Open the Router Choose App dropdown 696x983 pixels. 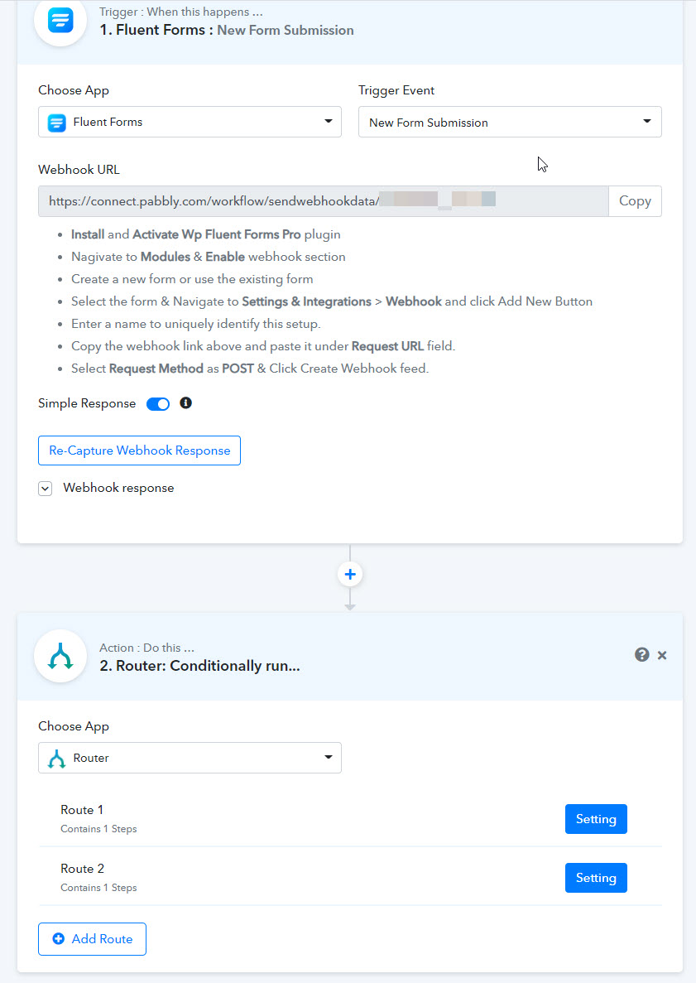pos(190,757)
